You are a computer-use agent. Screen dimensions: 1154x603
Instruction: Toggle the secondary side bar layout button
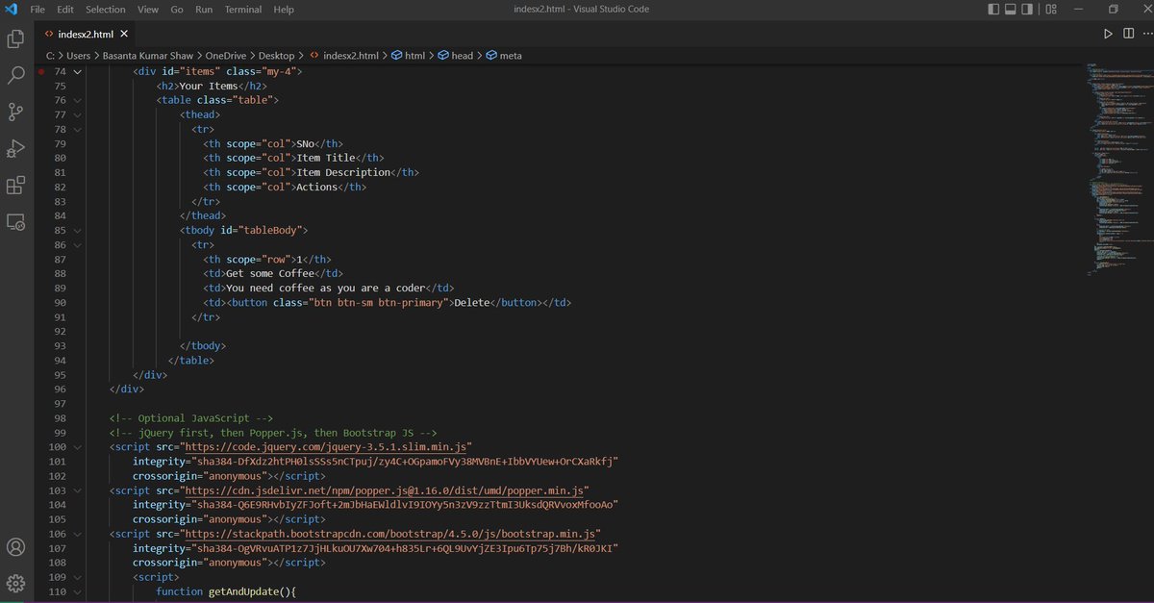click(x=1028, y=9)
